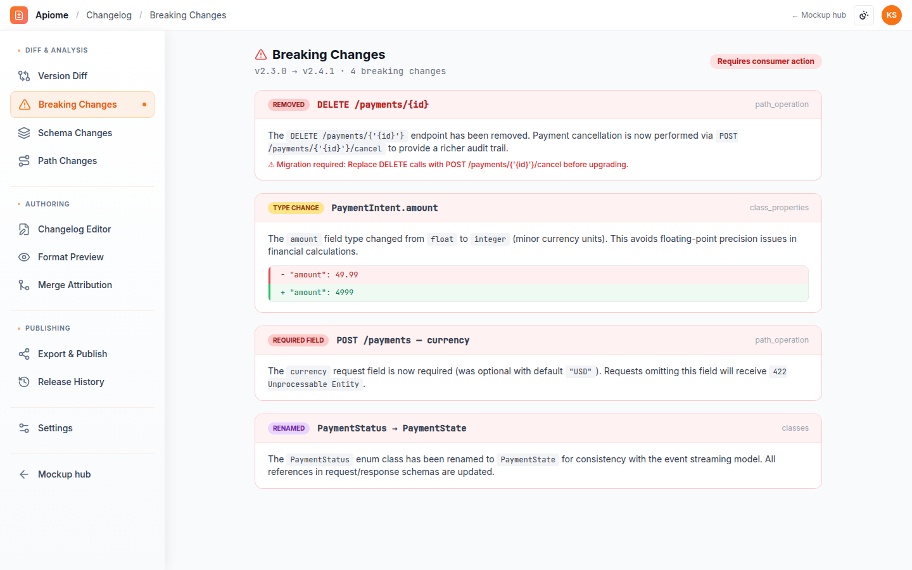The image size is (912, 570).
Task: Open the KS user avatar
Action: tap(892, 15)
